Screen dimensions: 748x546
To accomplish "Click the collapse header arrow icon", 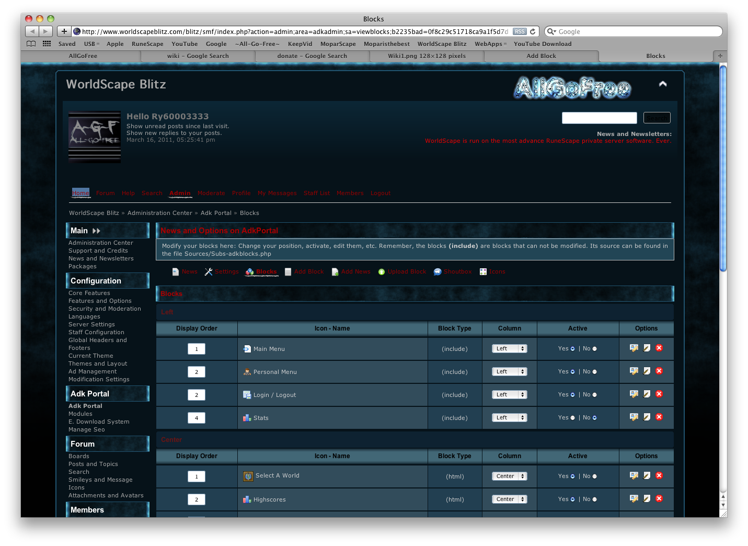I will click(663, 84).
